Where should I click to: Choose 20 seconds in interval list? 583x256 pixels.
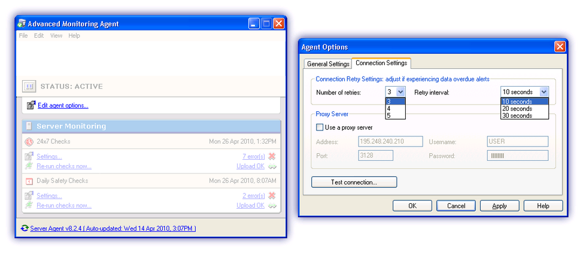pos(524,108)
